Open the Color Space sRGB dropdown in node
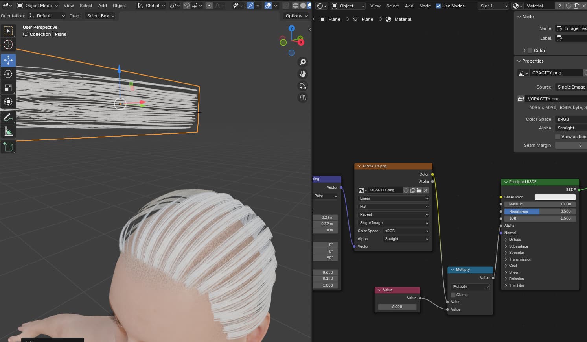This screenshot has height=342, width=587. [406, 231]
